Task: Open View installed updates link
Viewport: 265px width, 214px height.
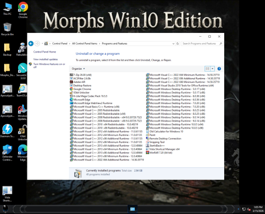Action: (46, 59)
